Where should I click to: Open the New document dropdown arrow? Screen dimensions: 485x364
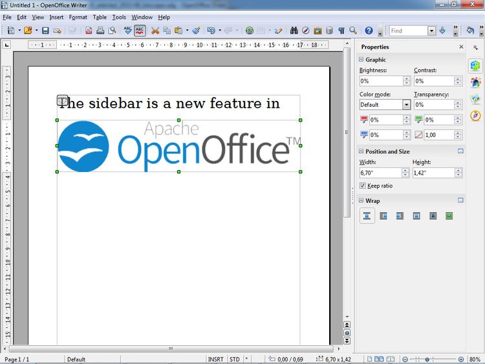point(19,30)
